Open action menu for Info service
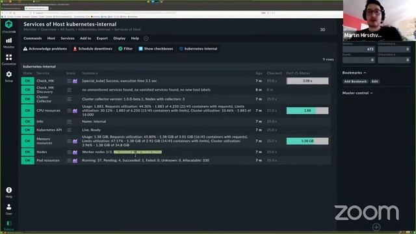Screen dimensions: 416x234 tap(70, 122)
